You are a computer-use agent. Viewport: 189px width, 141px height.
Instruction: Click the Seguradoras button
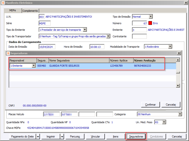(136, 136)
